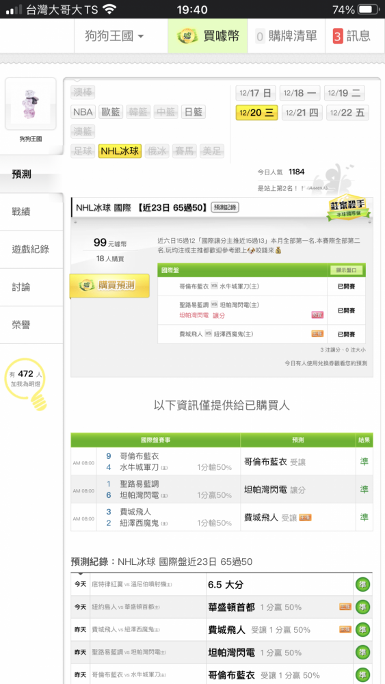Click the 99 元噱幣 price text
385x684 pixels.
pyautogui.click(x=110, y=243)
